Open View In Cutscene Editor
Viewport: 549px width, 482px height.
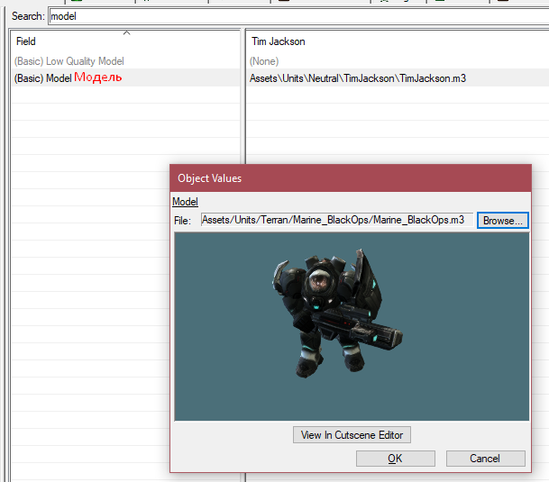click(352, 435)
